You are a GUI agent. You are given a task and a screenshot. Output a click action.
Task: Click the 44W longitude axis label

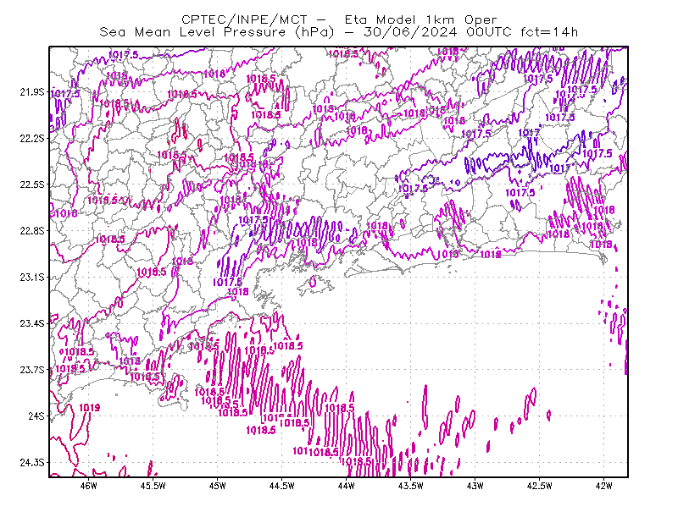click(347, 486)
